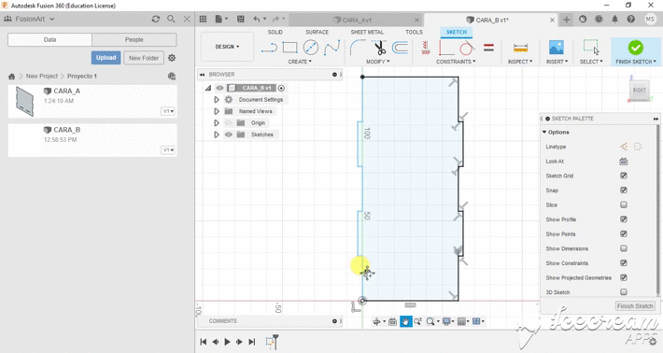
Task: Uncheck the Sketch Grid option
Action: (624, 176)
